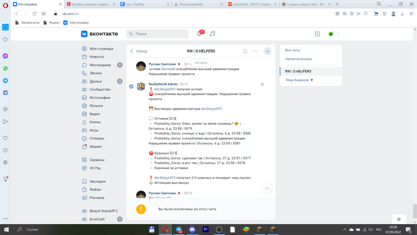Open browser downloads icon
Image resolution: width=417 pixels, height=235 pixels.
click(402, 14)
